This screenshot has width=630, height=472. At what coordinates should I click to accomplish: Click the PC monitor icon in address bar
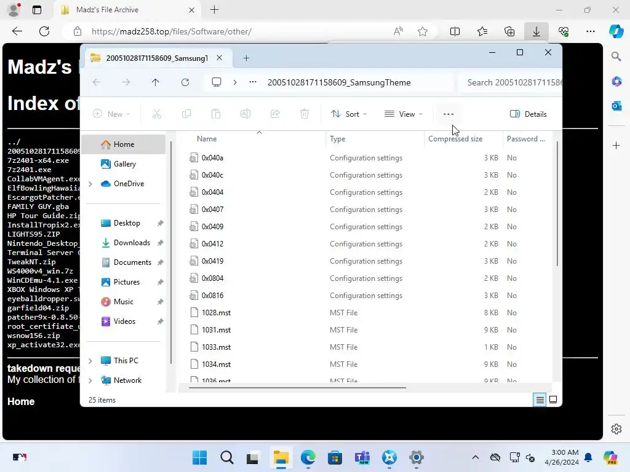tap(217, 82)
